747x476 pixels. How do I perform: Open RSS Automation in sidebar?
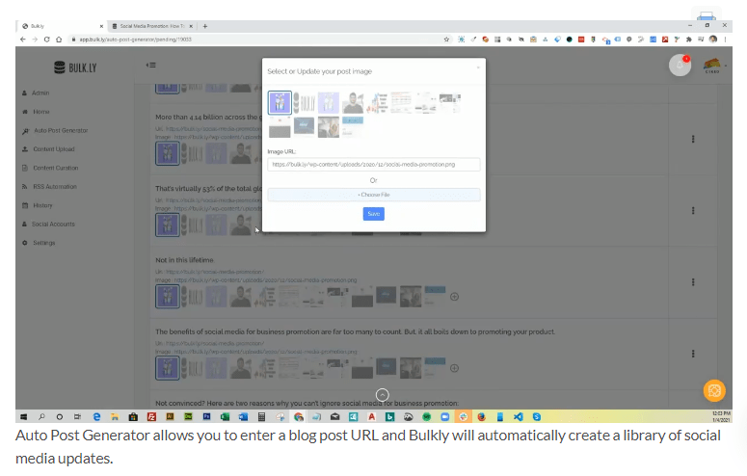pyautogui.click(x=54, y=187)
